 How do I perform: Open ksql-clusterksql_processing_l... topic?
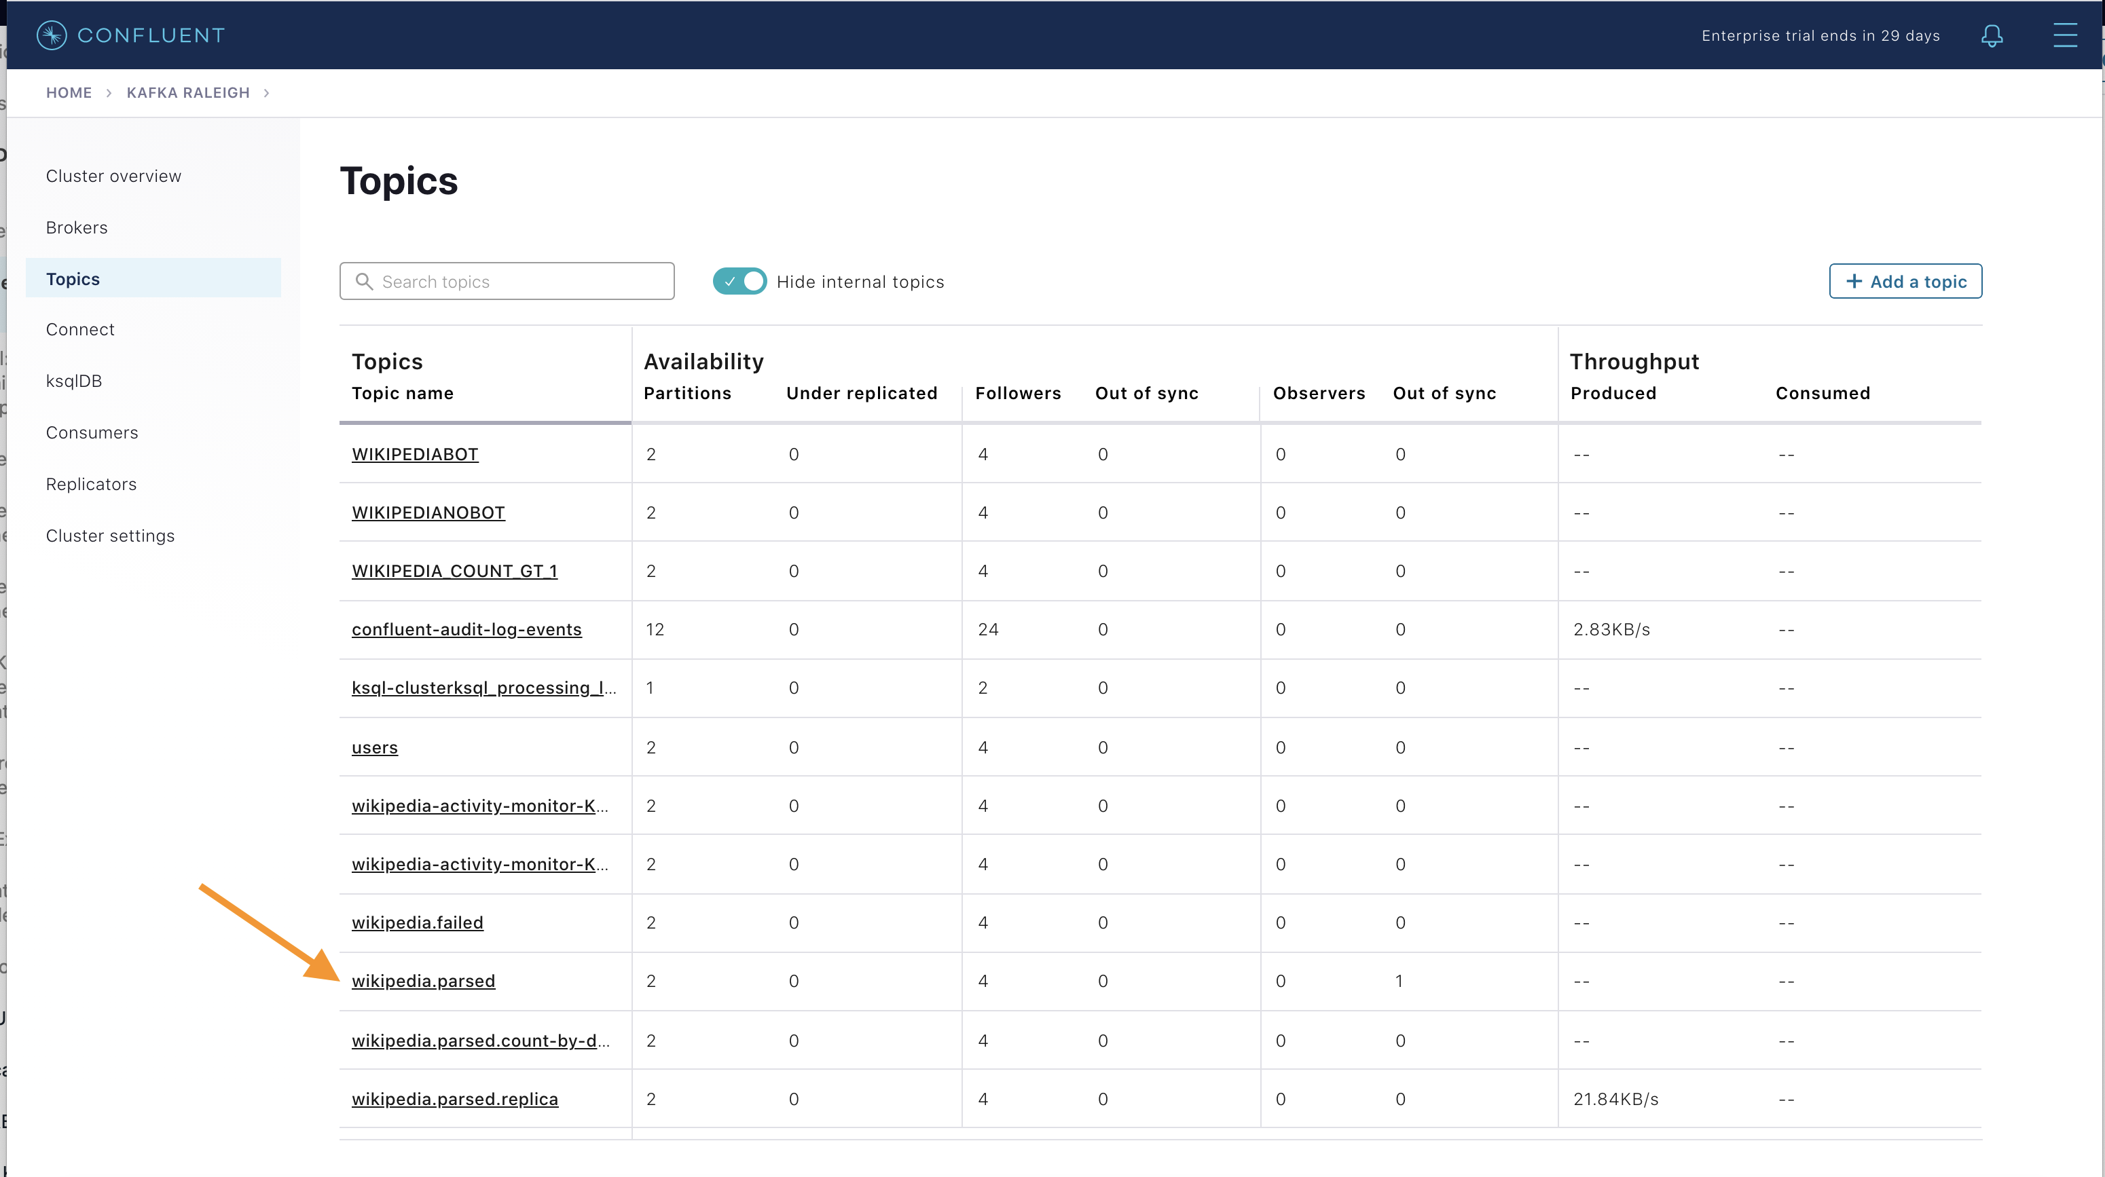pos(483,688)
